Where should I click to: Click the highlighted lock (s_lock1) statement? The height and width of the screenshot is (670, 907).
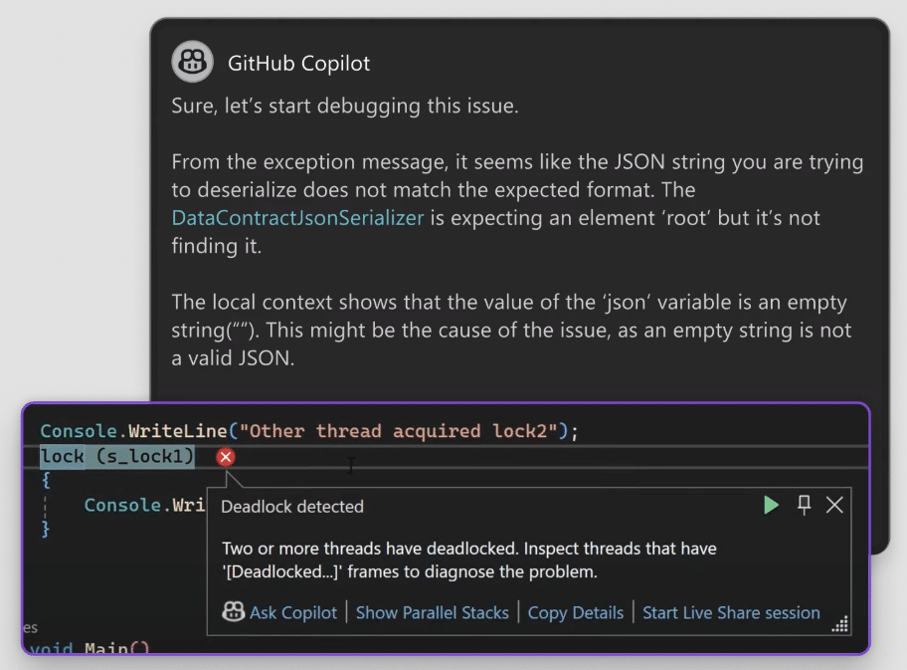pos(117,457)
